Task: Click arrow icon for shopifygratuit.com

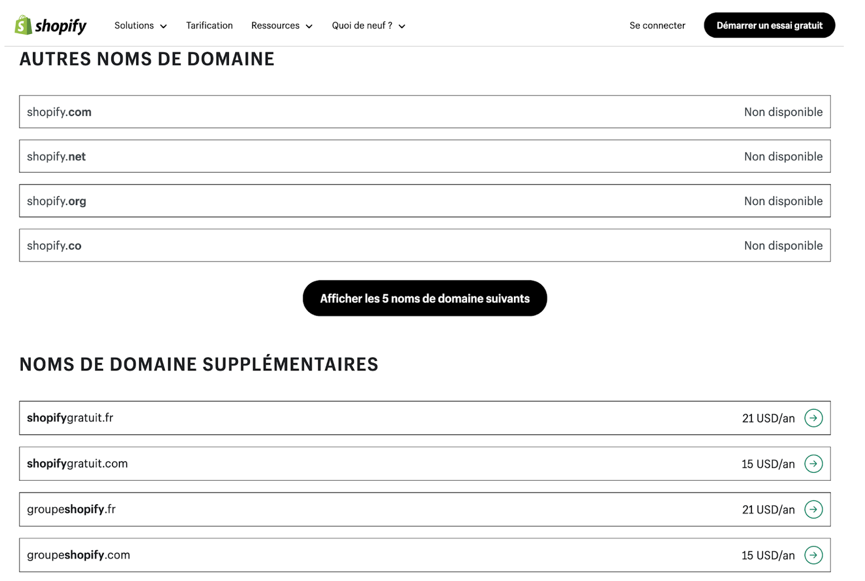Action: pos(813,464)
